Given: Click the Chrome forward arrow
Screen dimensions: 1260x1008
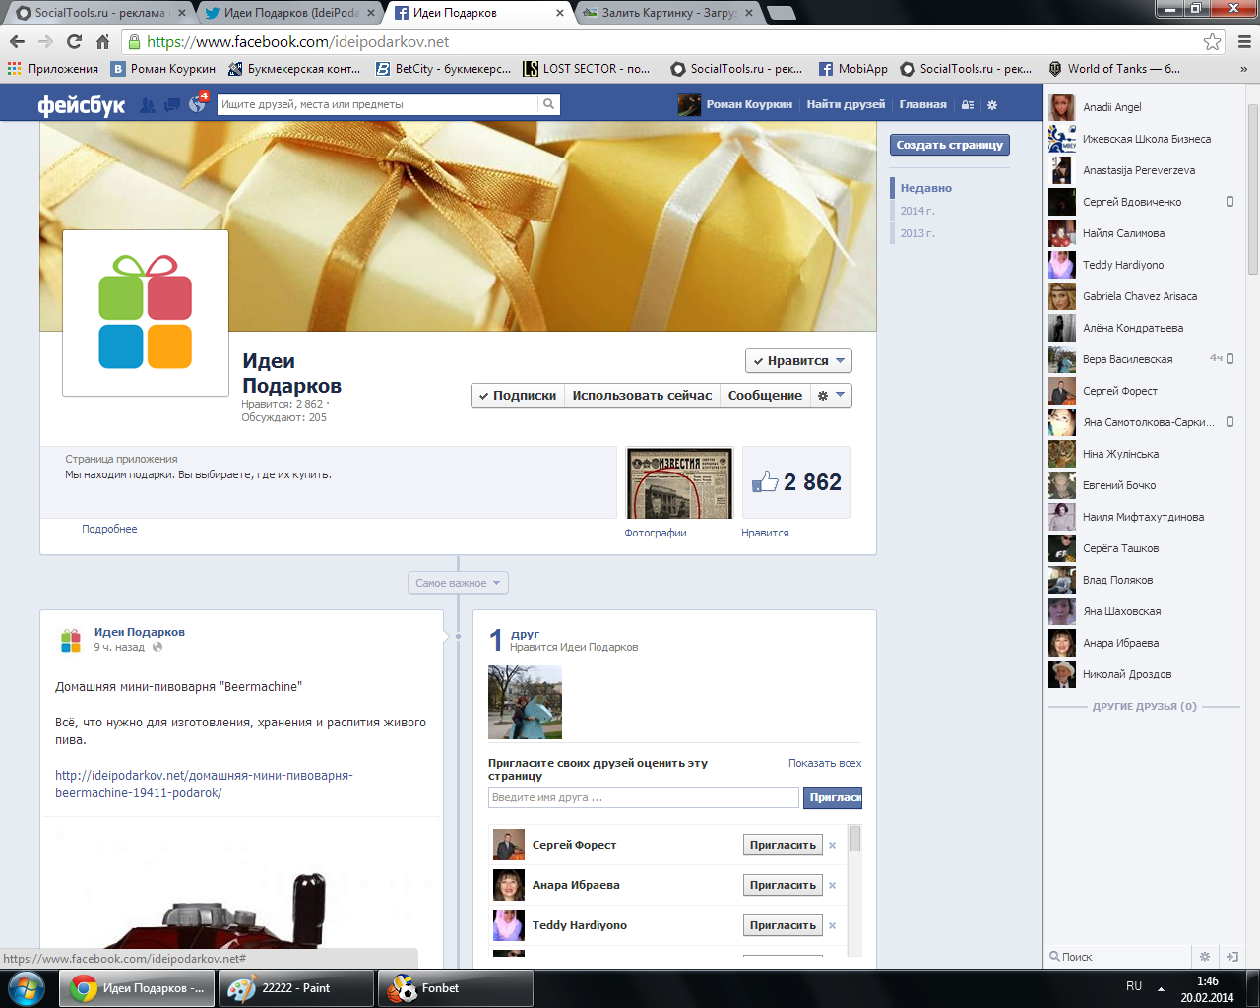Looking at the screenshot, I should click(45, 41).
